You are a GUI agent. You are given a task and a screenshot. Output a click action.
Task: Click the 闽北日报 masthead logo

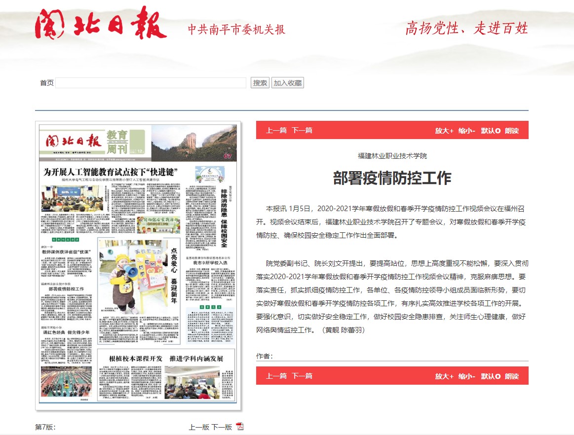(101, 24)
